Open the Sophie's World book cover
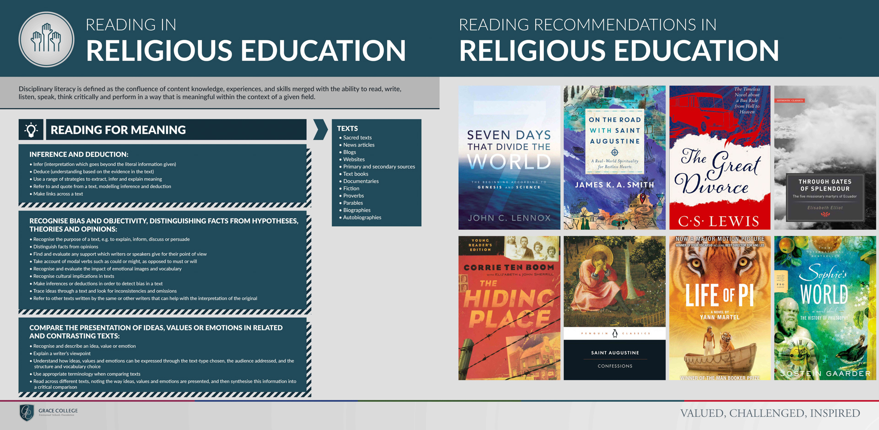The image size is (879, 430). [825, 308]
